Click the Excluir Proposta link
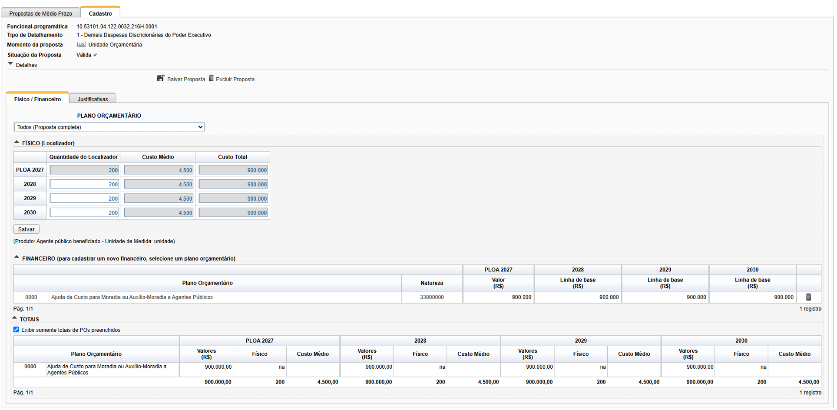Viewport: 837px width, 410px height. click(x=235, y=79)
